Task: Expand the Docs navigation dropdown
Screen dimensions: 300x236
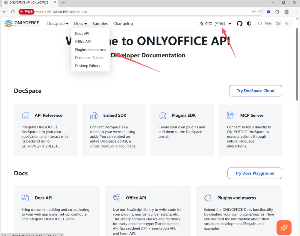Action: (x=81, y=24)
